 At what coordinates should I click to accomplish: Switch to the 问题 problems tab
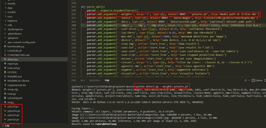74,80
